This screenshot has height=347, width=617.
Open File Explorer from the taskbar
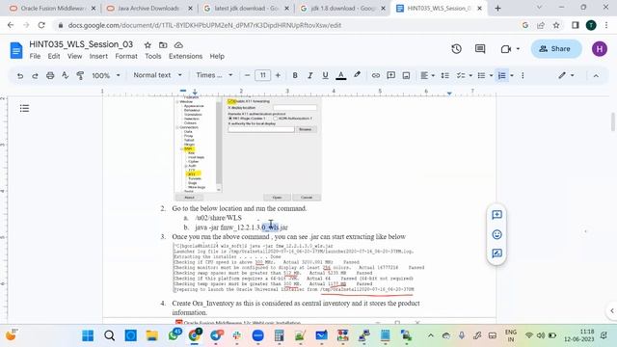click(152, 335)
